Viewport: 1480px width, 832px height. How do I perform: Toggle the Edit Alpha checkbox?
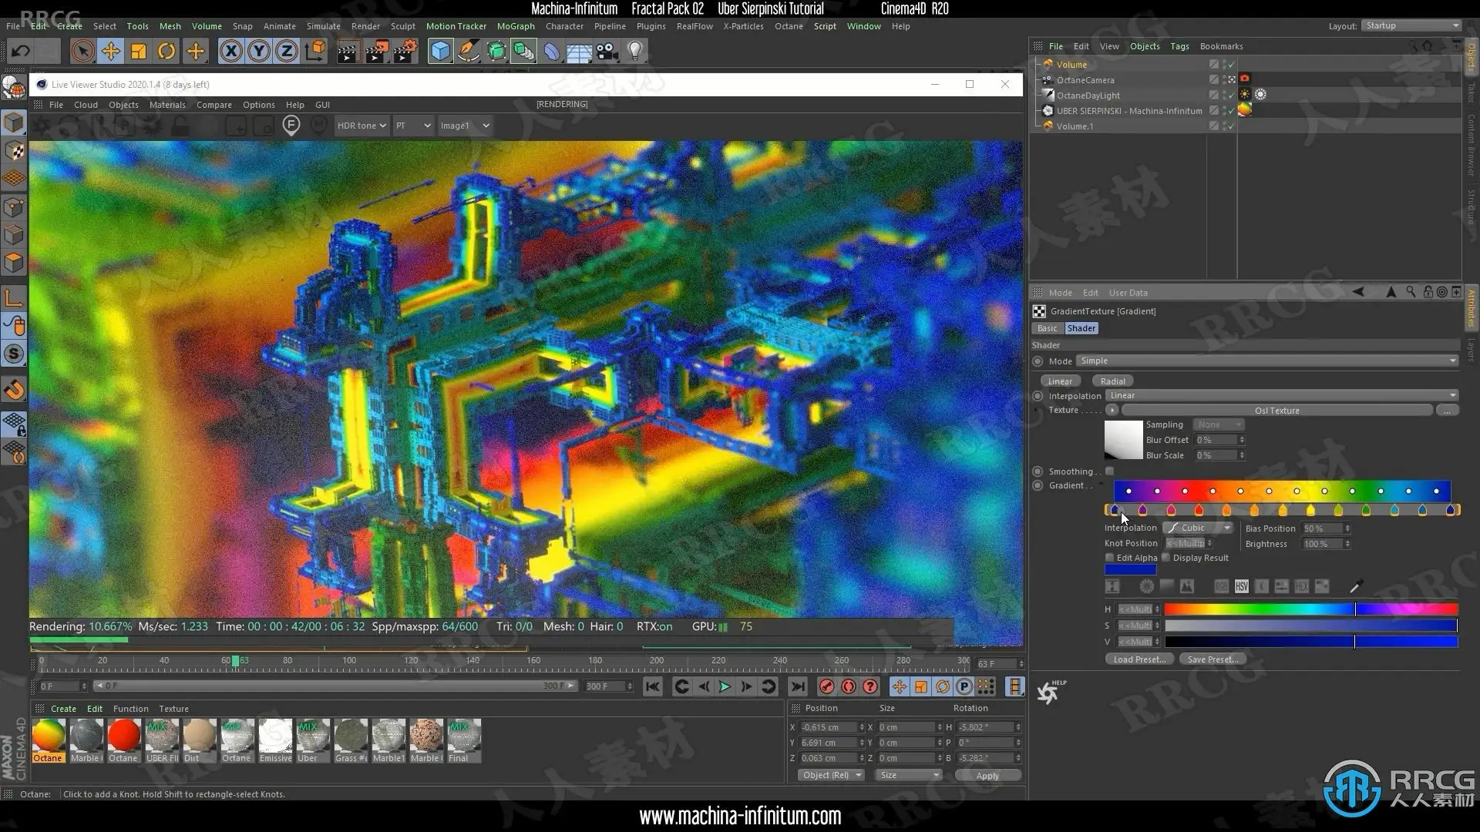(1109, 558)
